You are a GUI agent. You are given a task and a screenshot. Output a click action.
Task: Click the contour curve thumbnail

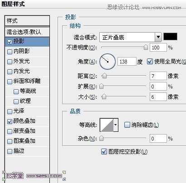107,125
